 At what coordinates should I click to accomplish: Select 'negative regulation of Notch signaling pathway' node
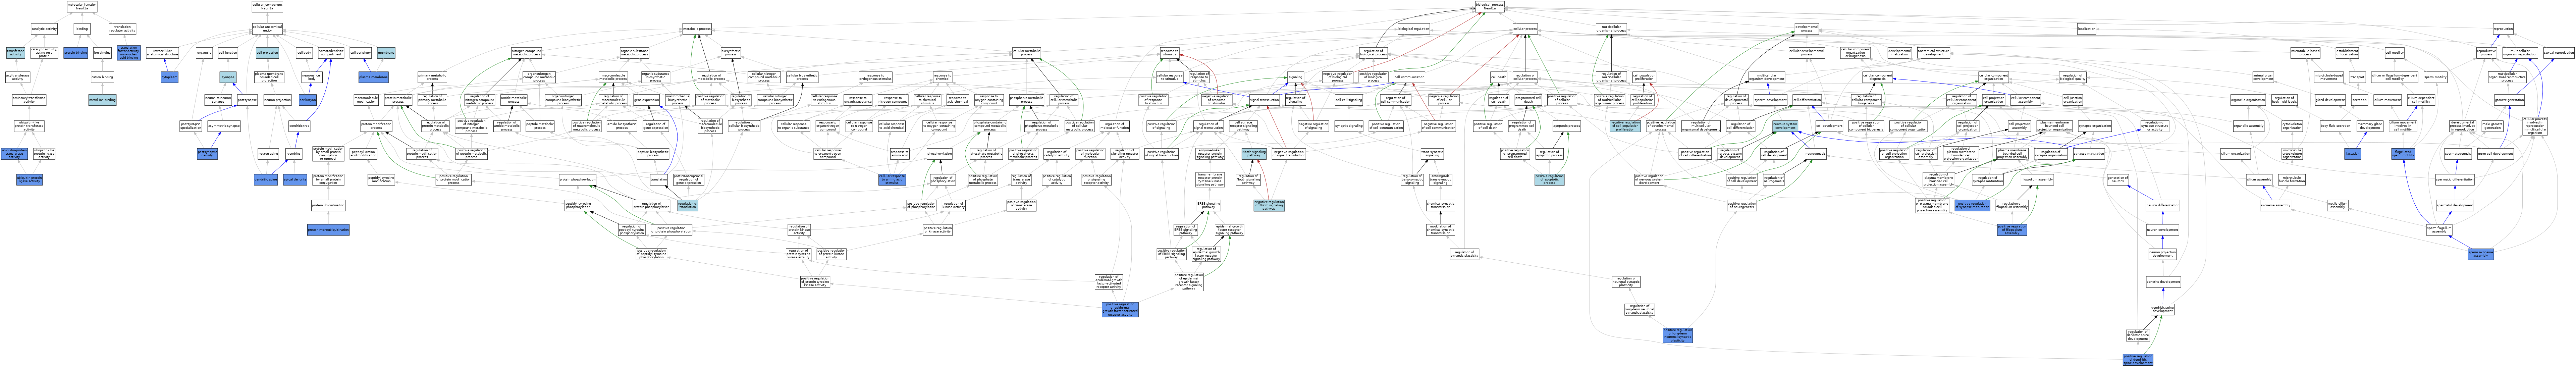coord(1269,205)
